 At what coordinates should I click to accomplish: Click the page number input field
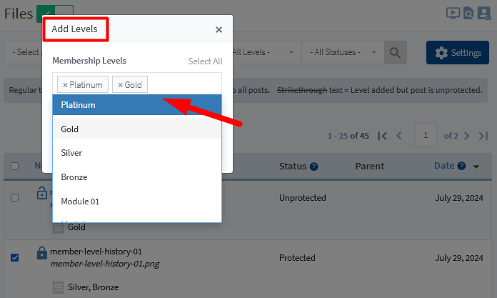click(426, 135)
